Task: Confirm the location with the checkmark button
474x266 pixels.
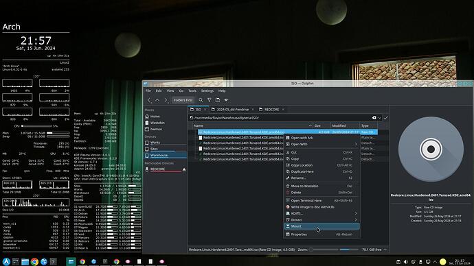Action: tap(386, 118)
